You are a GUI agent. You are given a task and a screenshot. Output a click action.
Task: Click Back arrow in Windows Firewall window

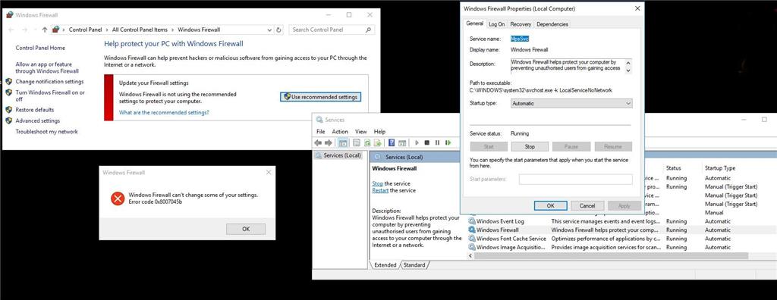coord(11,30)
